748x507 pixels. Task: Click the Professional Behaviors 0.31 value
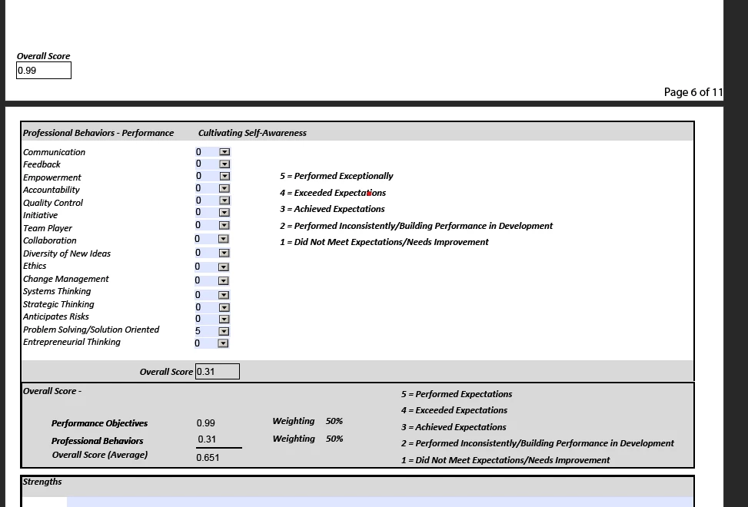(207, 439)
